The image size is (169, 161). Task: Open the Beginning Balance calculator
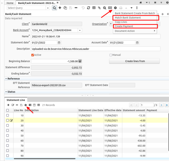click(x=80, y=61)
